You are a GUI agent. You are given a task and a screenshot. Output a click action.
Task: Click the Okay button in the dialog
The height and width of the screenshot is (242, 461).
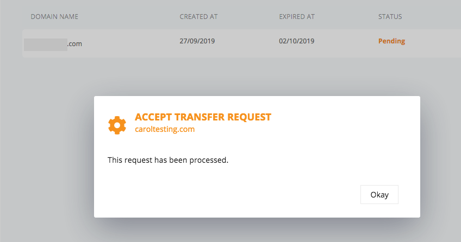(379, 194)
